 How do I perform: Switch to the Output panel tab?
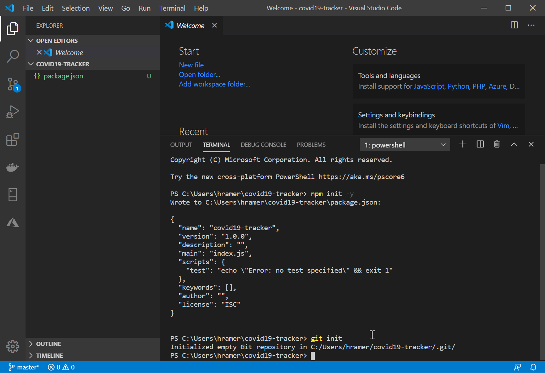181,145
